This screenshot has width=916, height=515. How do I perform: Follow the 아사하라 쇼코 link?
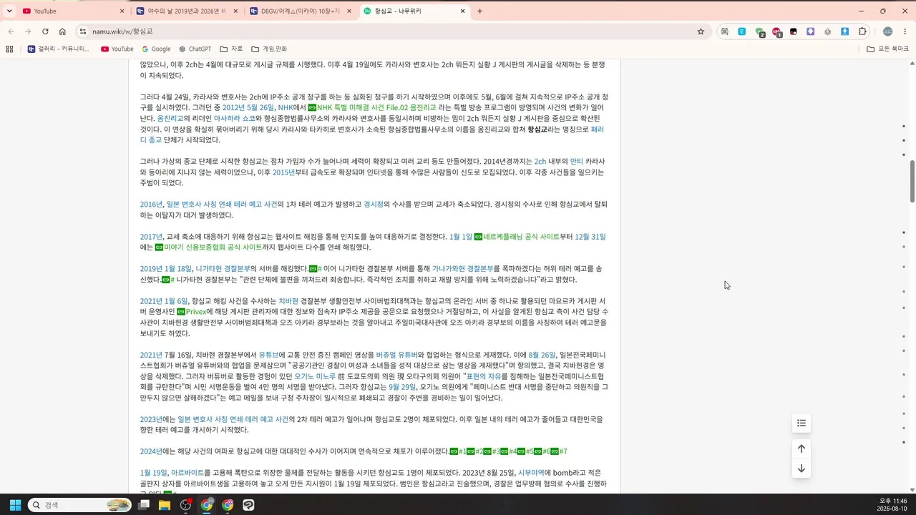(x=234, y=118)
